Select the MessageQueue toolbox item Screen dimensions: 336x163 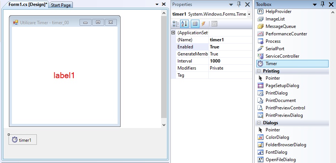click(x=281, y=26)
